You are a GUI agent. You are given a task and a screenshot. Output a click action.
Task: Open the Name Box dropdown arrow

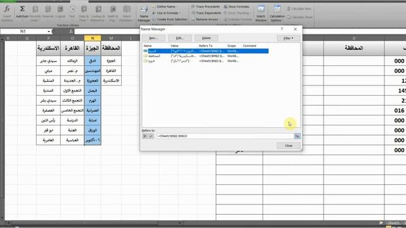pyautogui.click(x=49, y=31)
